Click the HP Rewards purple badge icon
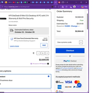Screen dimensions: 93x93 coord(31,64)
